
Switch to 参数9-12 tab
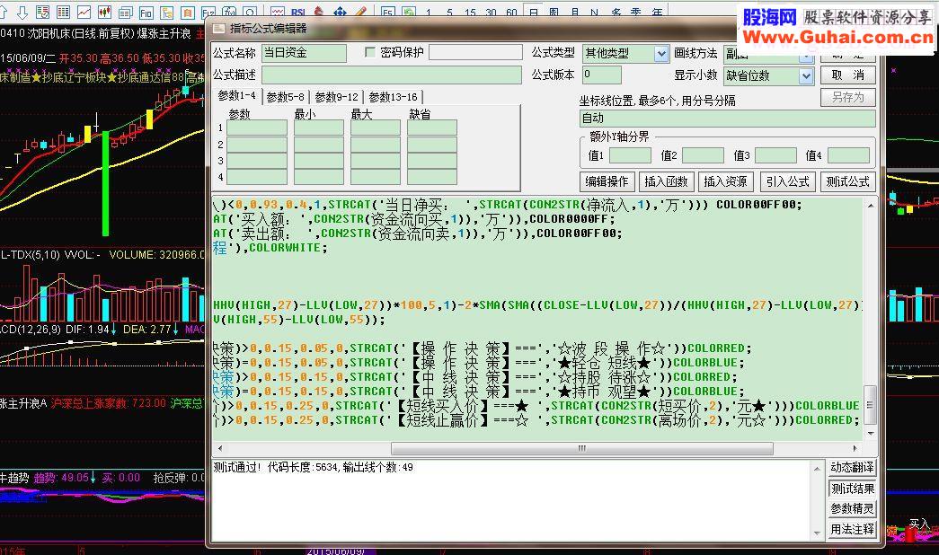(337, 97)
